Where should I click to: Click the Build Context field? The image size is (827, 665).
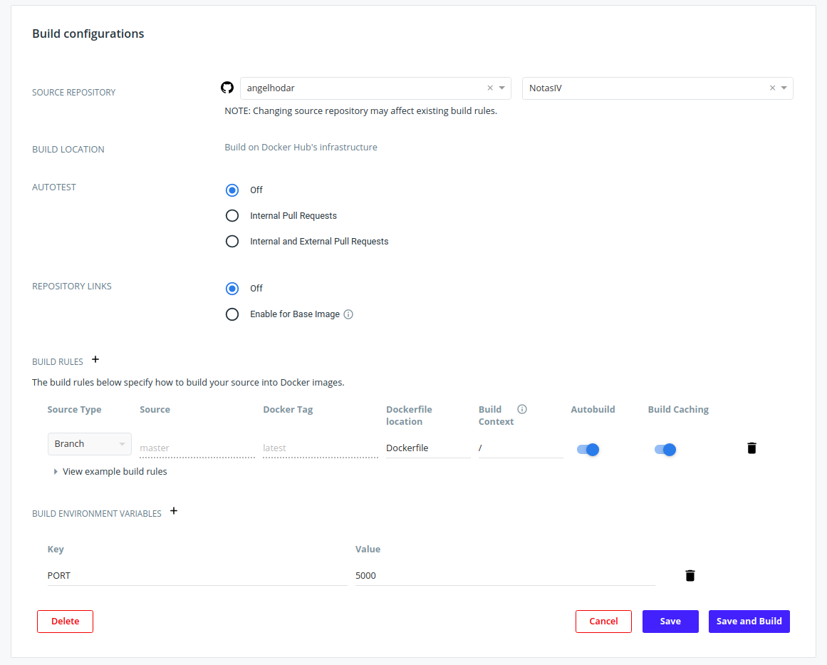[521, 448]
